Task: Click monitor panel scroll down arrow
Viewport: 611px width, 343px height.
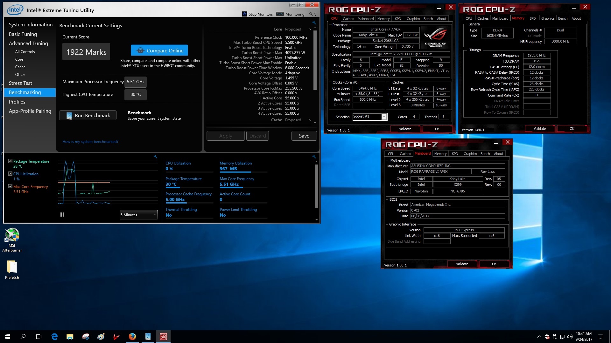Action: pos(316,219)
